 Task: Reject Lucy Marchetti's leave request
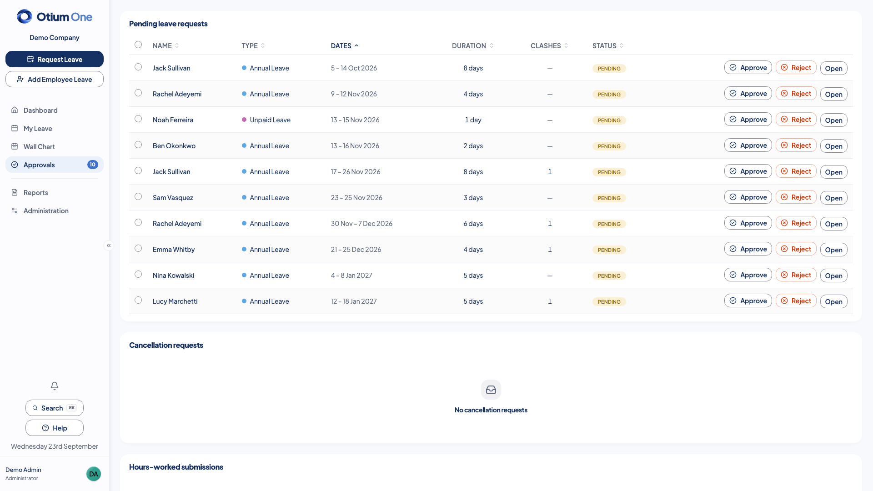(796, 301)
